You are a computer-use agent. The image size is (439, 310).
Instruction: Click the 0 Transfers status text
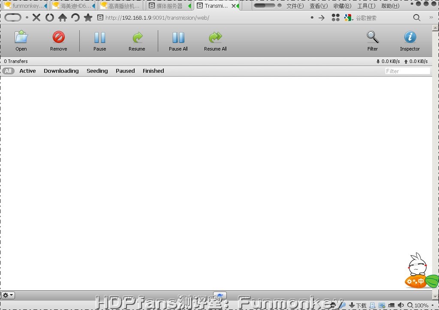(x=16, y=61)
